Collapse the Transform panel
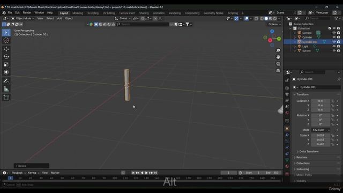Viewport: 343px width, 193px height. (302, 94)
